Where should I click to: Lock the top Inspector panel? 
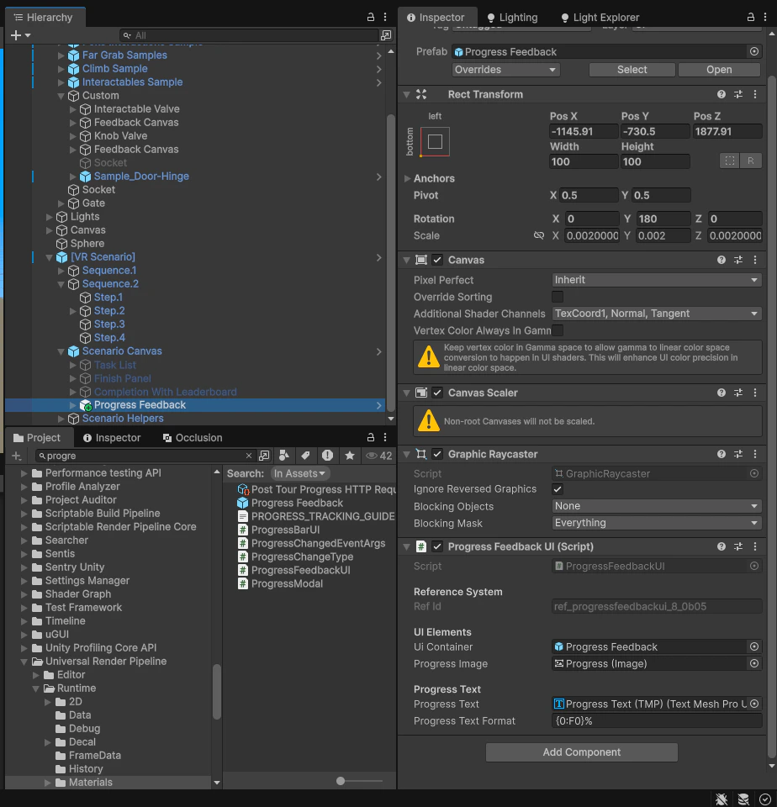click(751, 17)
